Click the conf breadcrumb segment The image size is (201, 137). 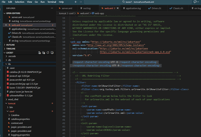click(x=71, y=13)
